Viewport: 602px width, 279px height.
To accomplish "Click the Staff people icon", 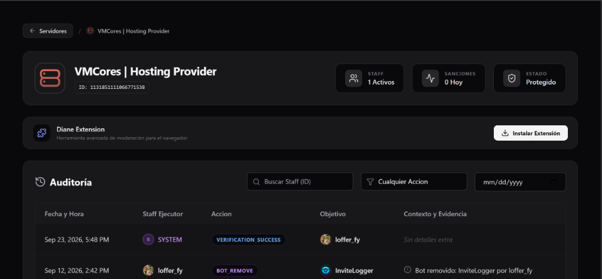I will click(x=353, y=78).
